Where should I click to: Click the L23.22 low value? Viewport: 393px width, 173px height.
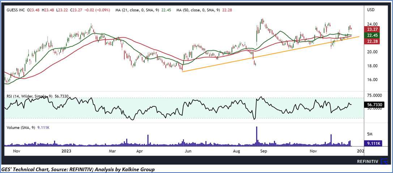click(62, 10)
